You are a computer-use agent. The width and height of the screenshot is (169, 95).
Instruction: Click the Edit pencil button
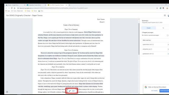tap(72, 91)
